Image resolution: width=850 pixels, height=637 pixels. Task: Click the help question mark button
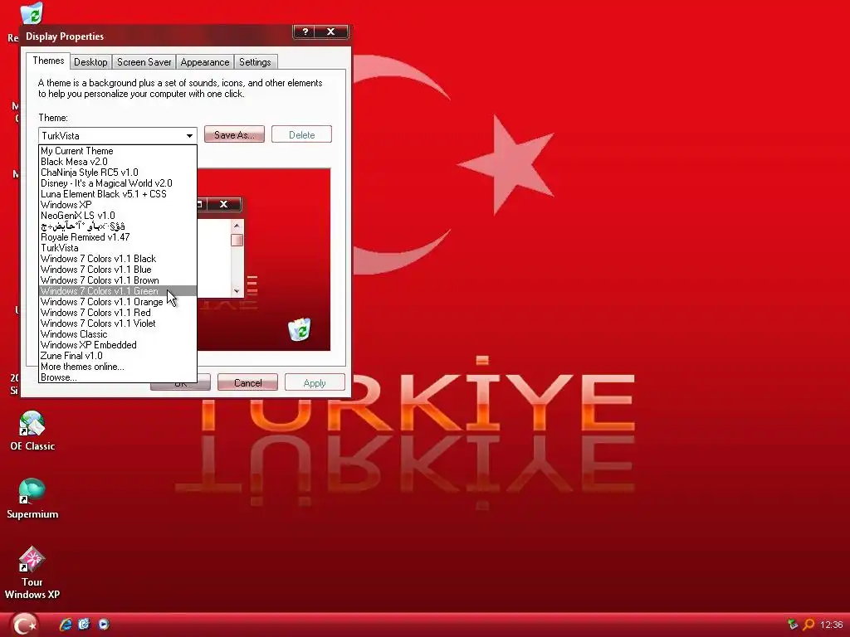305,32
